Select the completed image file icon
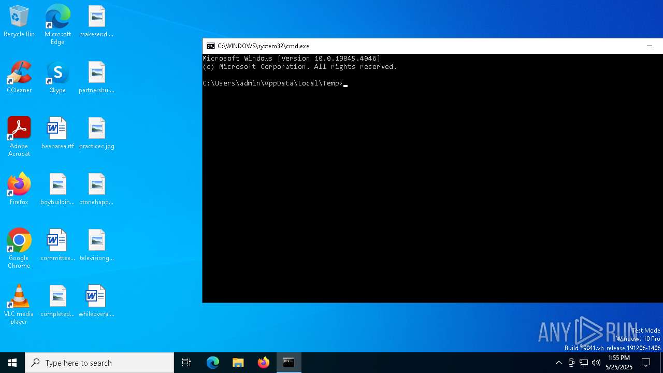Viewport: 663px width, 373px height. [x=57, y=302]
